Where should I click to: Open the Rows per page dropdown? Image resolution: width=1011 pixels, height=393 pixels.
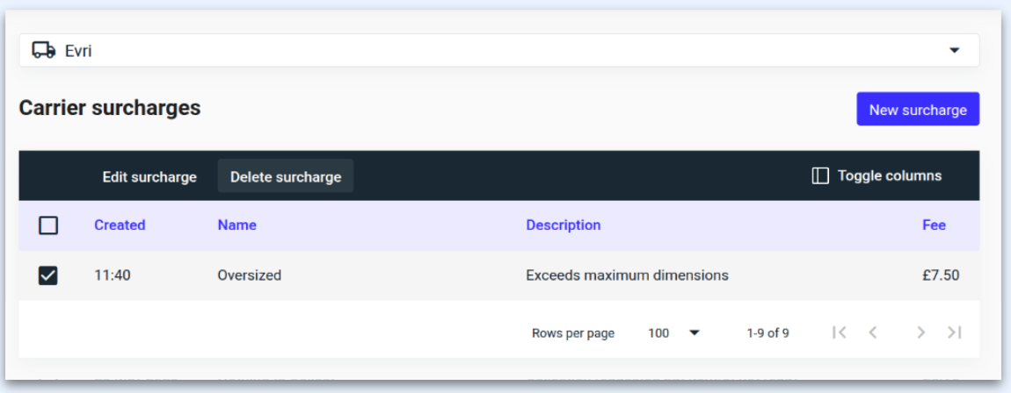673,333
